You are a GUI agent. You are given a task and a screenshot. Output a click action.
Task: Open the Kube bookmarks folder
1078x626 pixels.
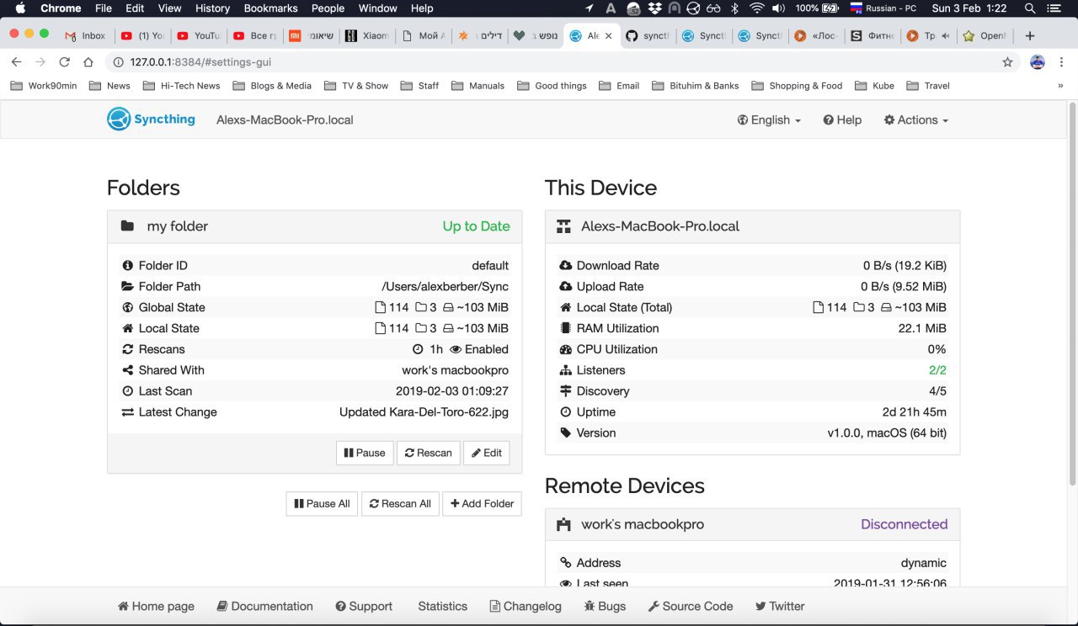tap(874, 86)
